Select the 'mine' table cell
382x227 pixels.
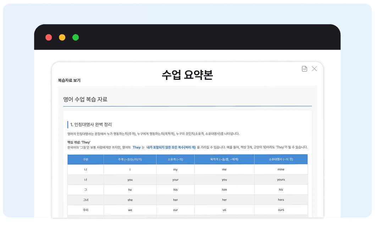coord(281,169)
